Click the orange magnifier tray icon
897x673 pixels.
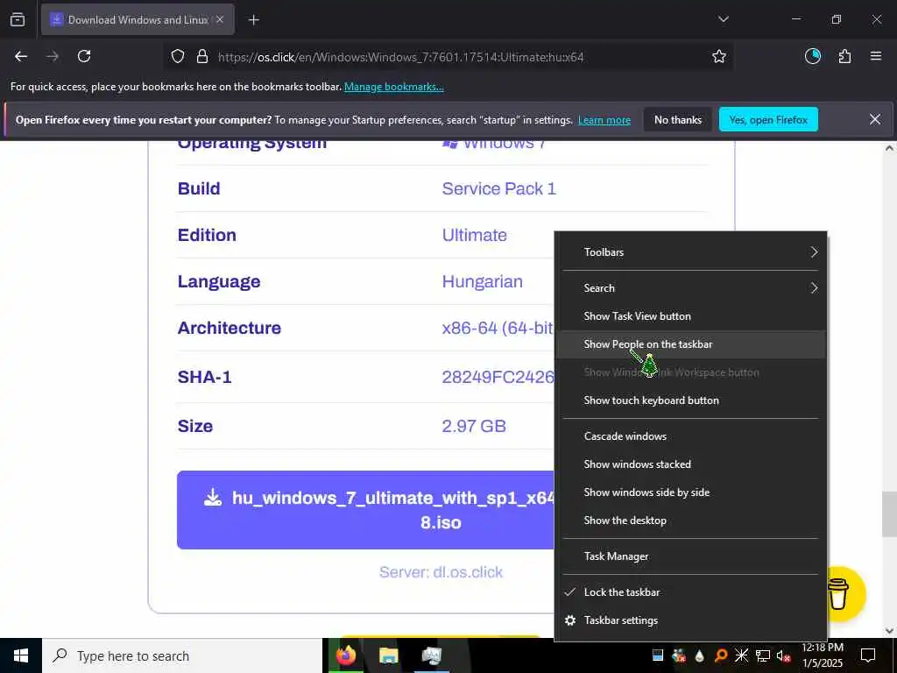(721, 655)
